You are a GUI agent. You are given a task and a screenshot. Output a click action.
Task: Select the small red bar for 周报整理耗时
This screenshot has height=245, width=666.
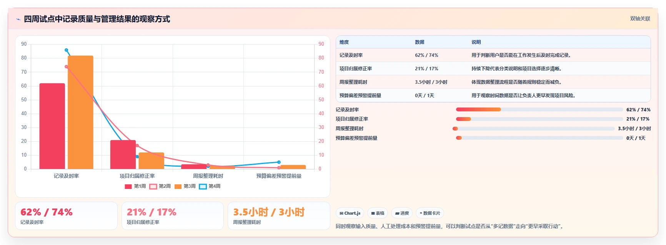[194, 167]
